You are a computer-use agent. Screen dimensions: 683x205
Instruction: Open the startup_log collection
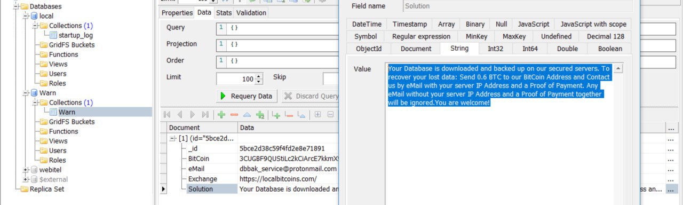tap(76, 35)
